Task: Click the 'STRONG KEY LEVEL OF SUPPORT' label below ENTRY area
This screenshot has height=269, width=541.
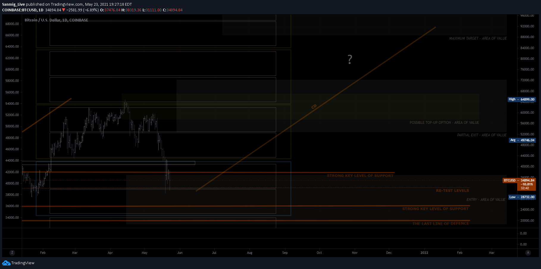Action: click(x=435, y=209)
